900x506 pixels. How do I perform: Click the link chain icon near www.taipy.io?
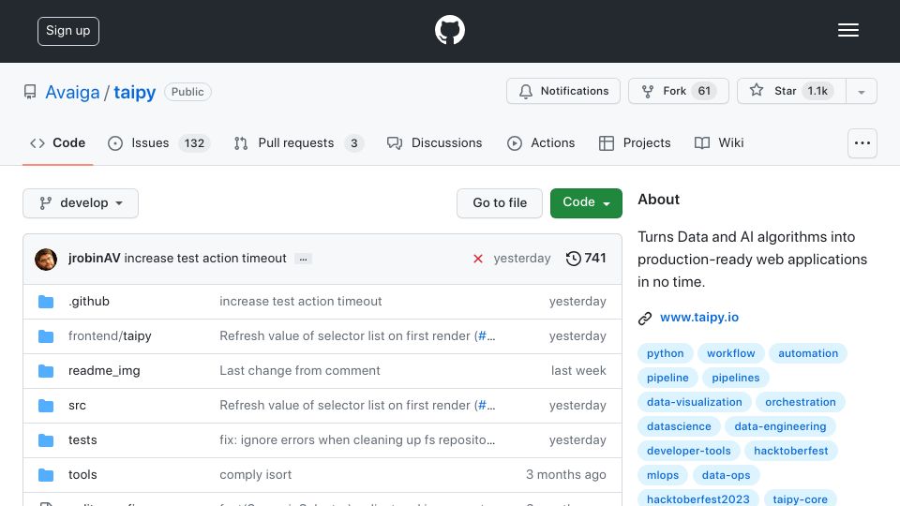pos(645,318)
